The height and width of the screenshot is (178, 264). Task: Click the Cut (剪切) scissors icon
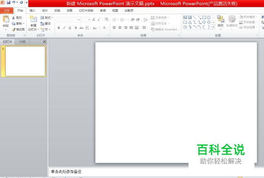click(x=17, y=17)
